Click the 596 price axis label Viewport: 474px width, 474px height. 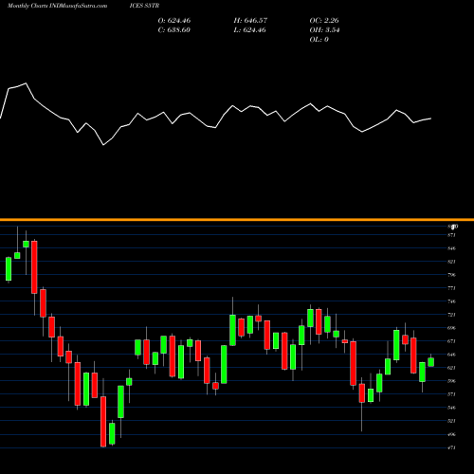pos(451,381)
